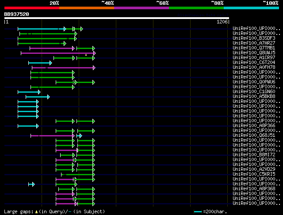The height and width of the screenshot is (215, 283).
Task: Click the purple alignment bar in Q68J51 row
Action: tap(53, 136)
